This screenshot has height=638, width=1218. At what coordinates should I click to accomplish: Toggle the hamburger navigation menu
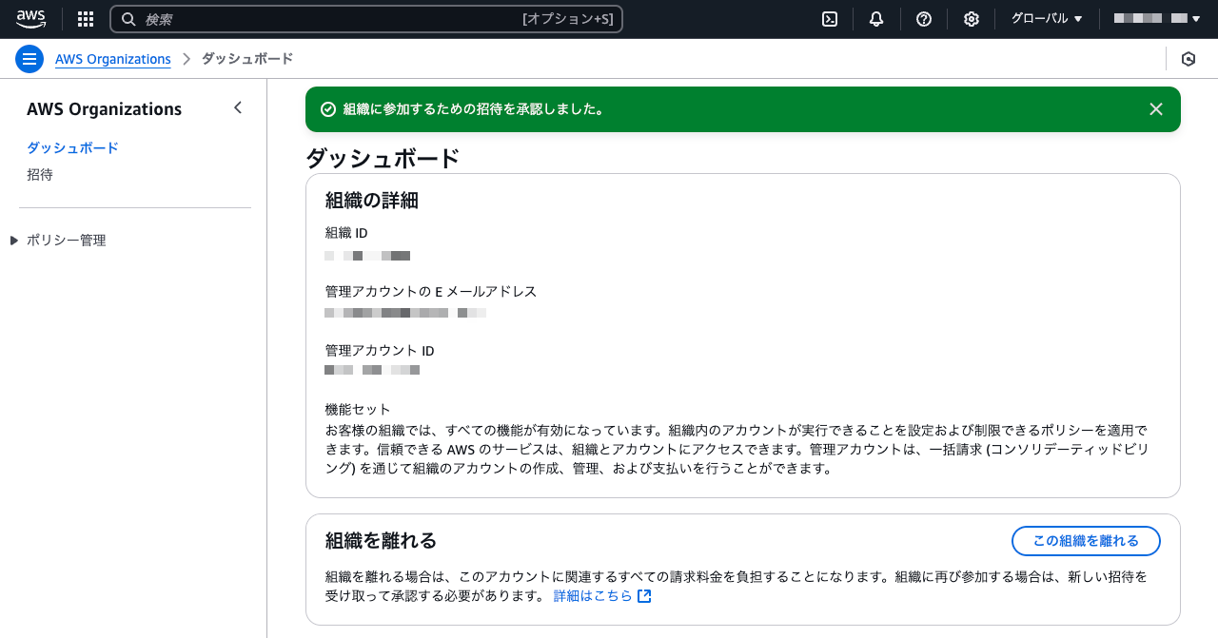[x=29, y=59]
